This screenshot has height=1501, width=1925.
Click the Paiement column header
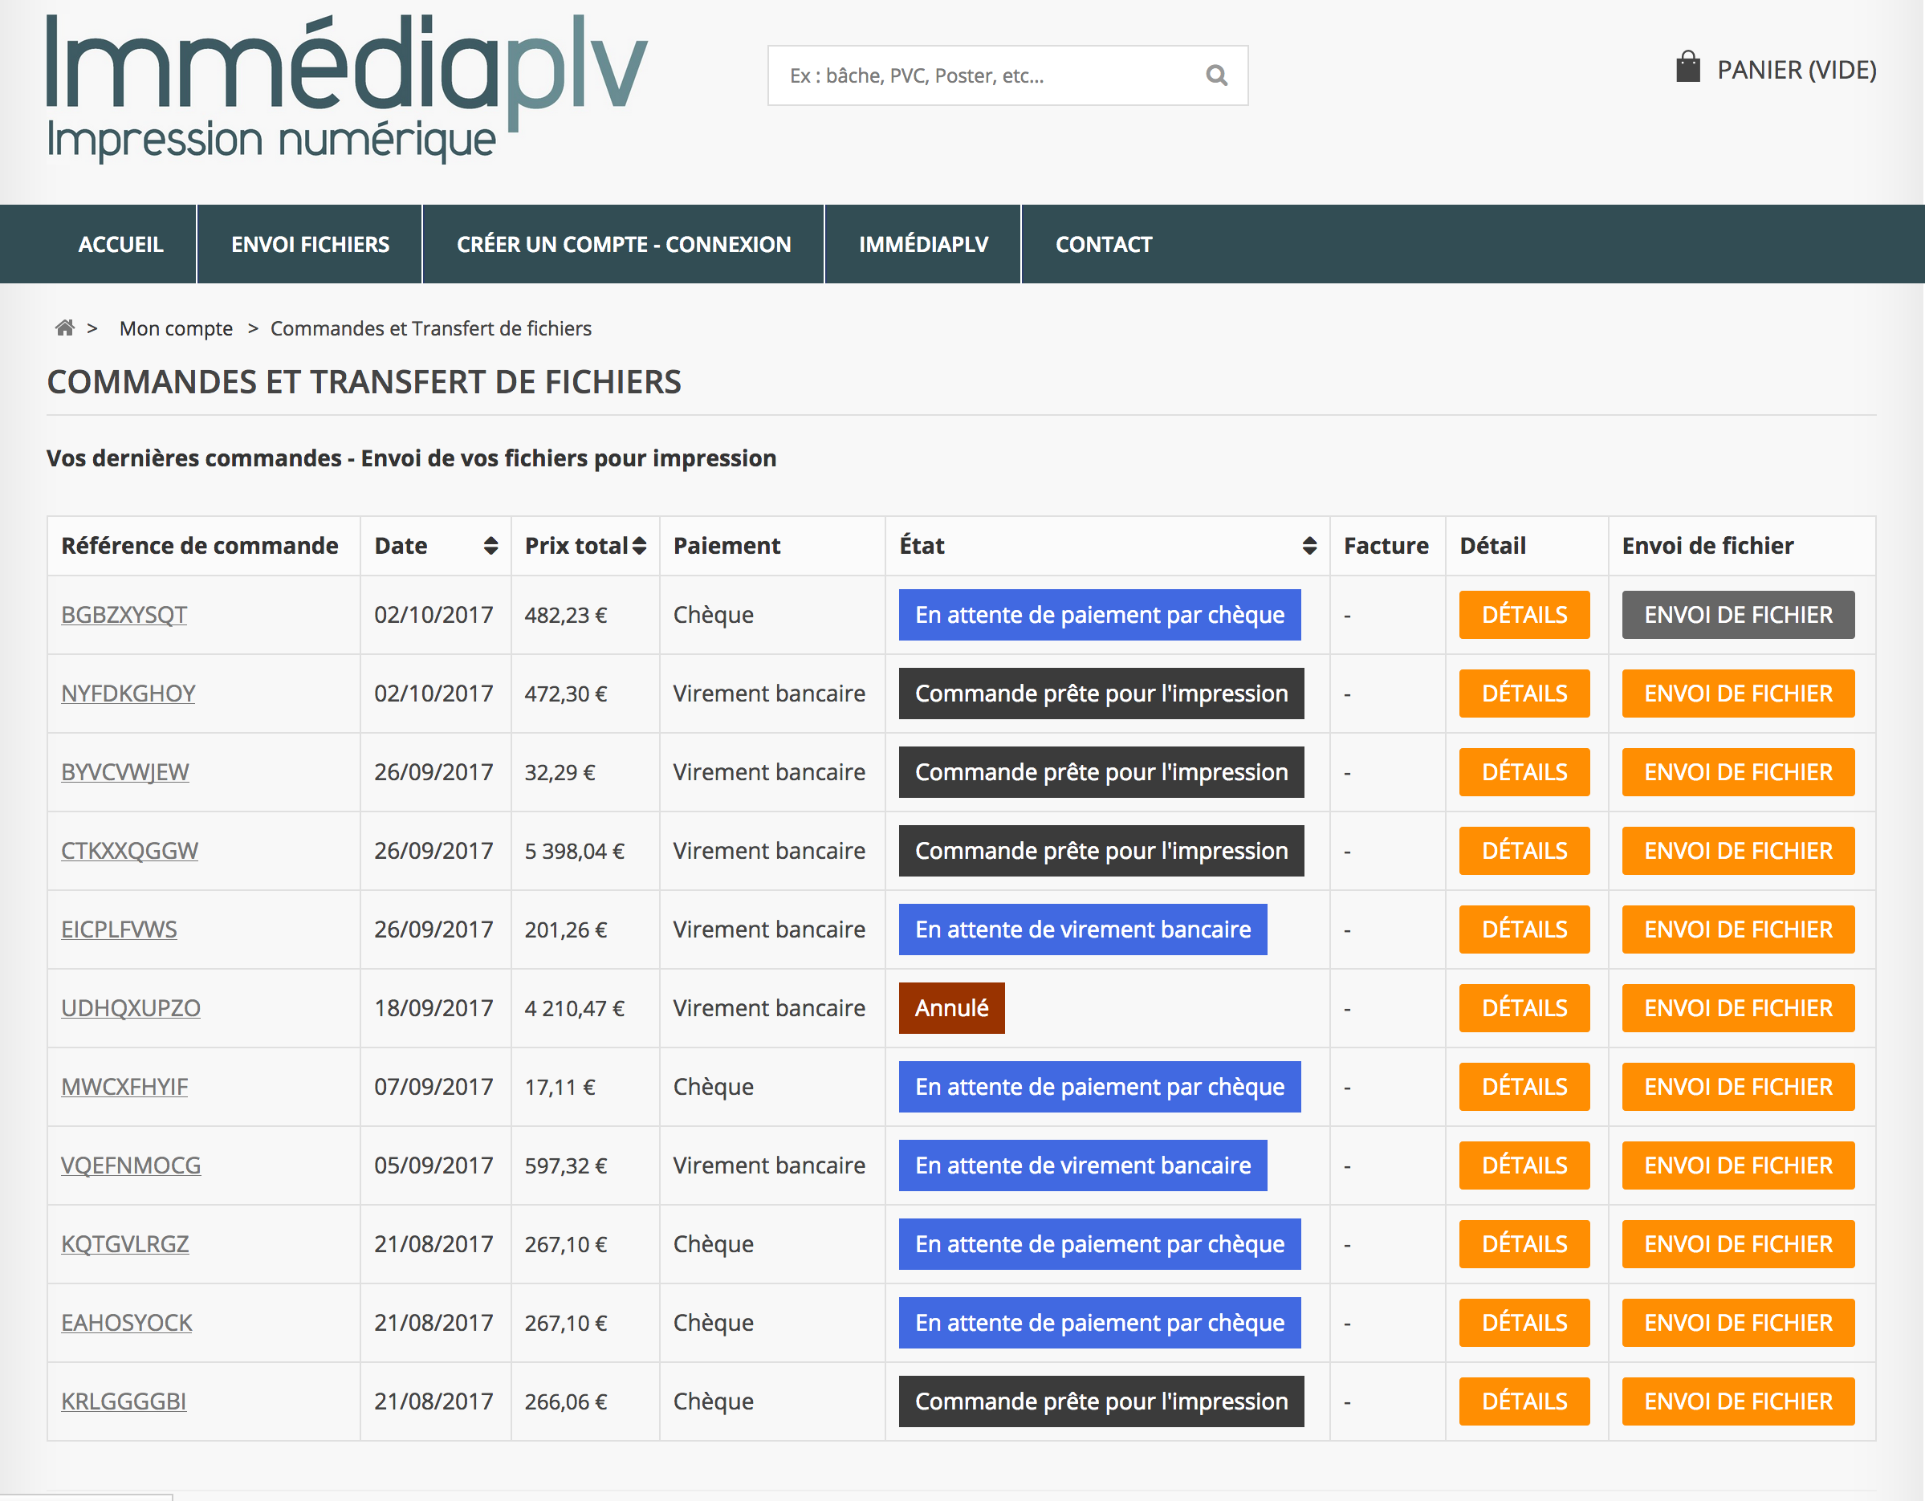(727, 546)
